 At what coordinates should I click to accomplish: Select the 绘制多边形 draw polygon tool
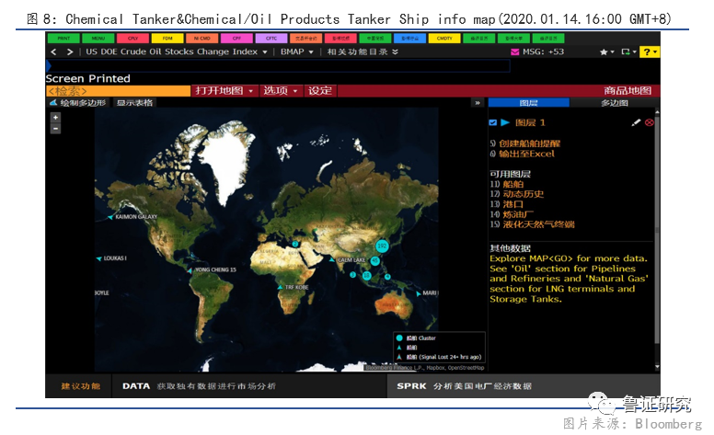pos(78,103)
